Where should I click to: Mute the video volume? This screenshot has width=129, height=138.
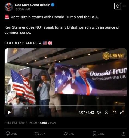click(x=99, y=112)
